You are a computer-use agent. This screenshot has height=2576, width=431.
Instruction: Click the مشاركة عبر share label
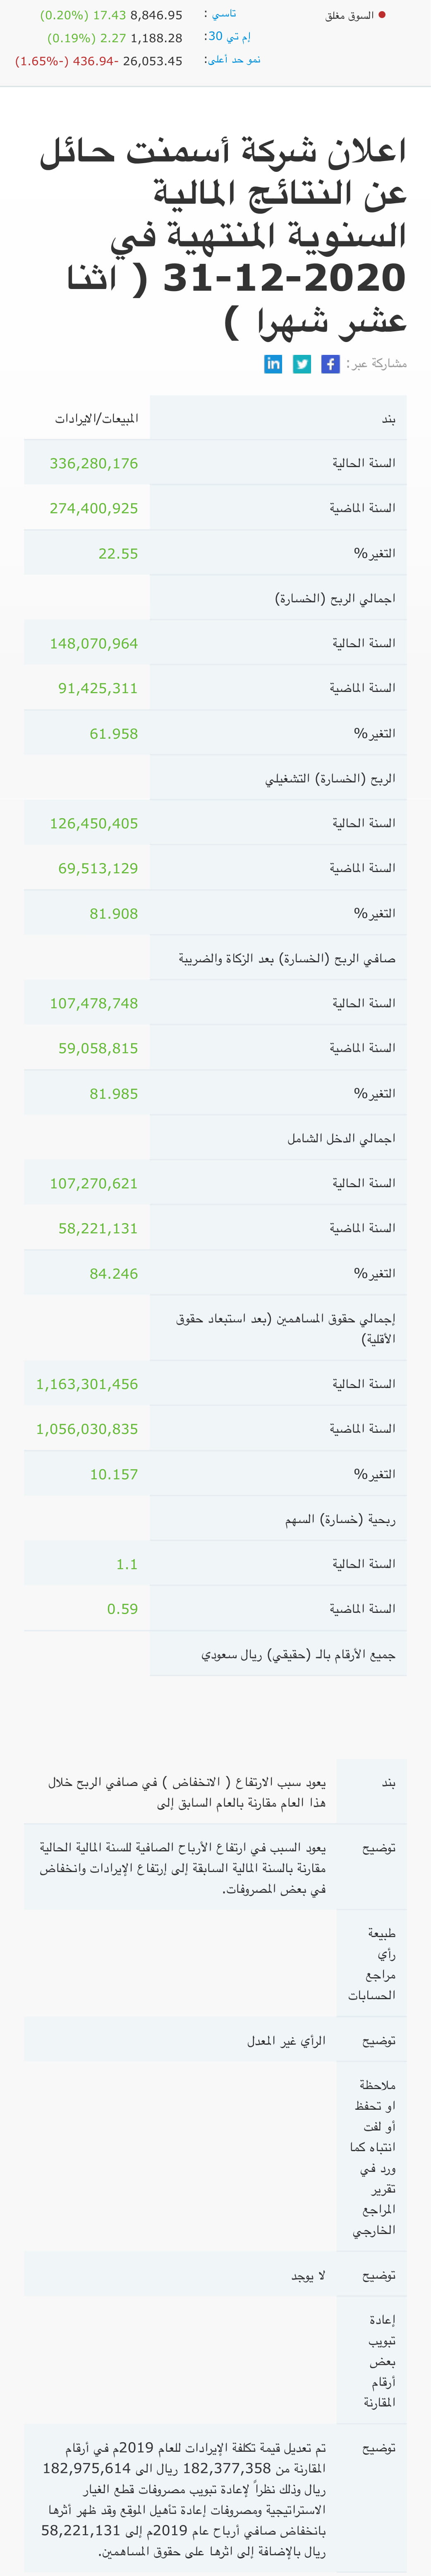click(x=376, y=364)
